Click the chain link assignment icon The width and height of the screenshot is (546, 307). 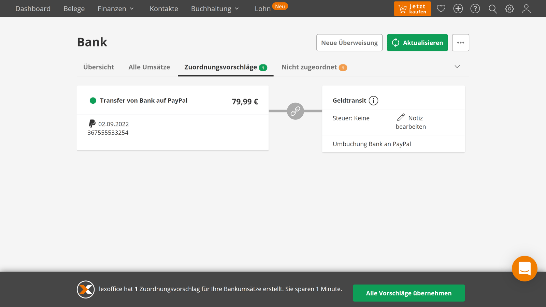pos(295,111)
